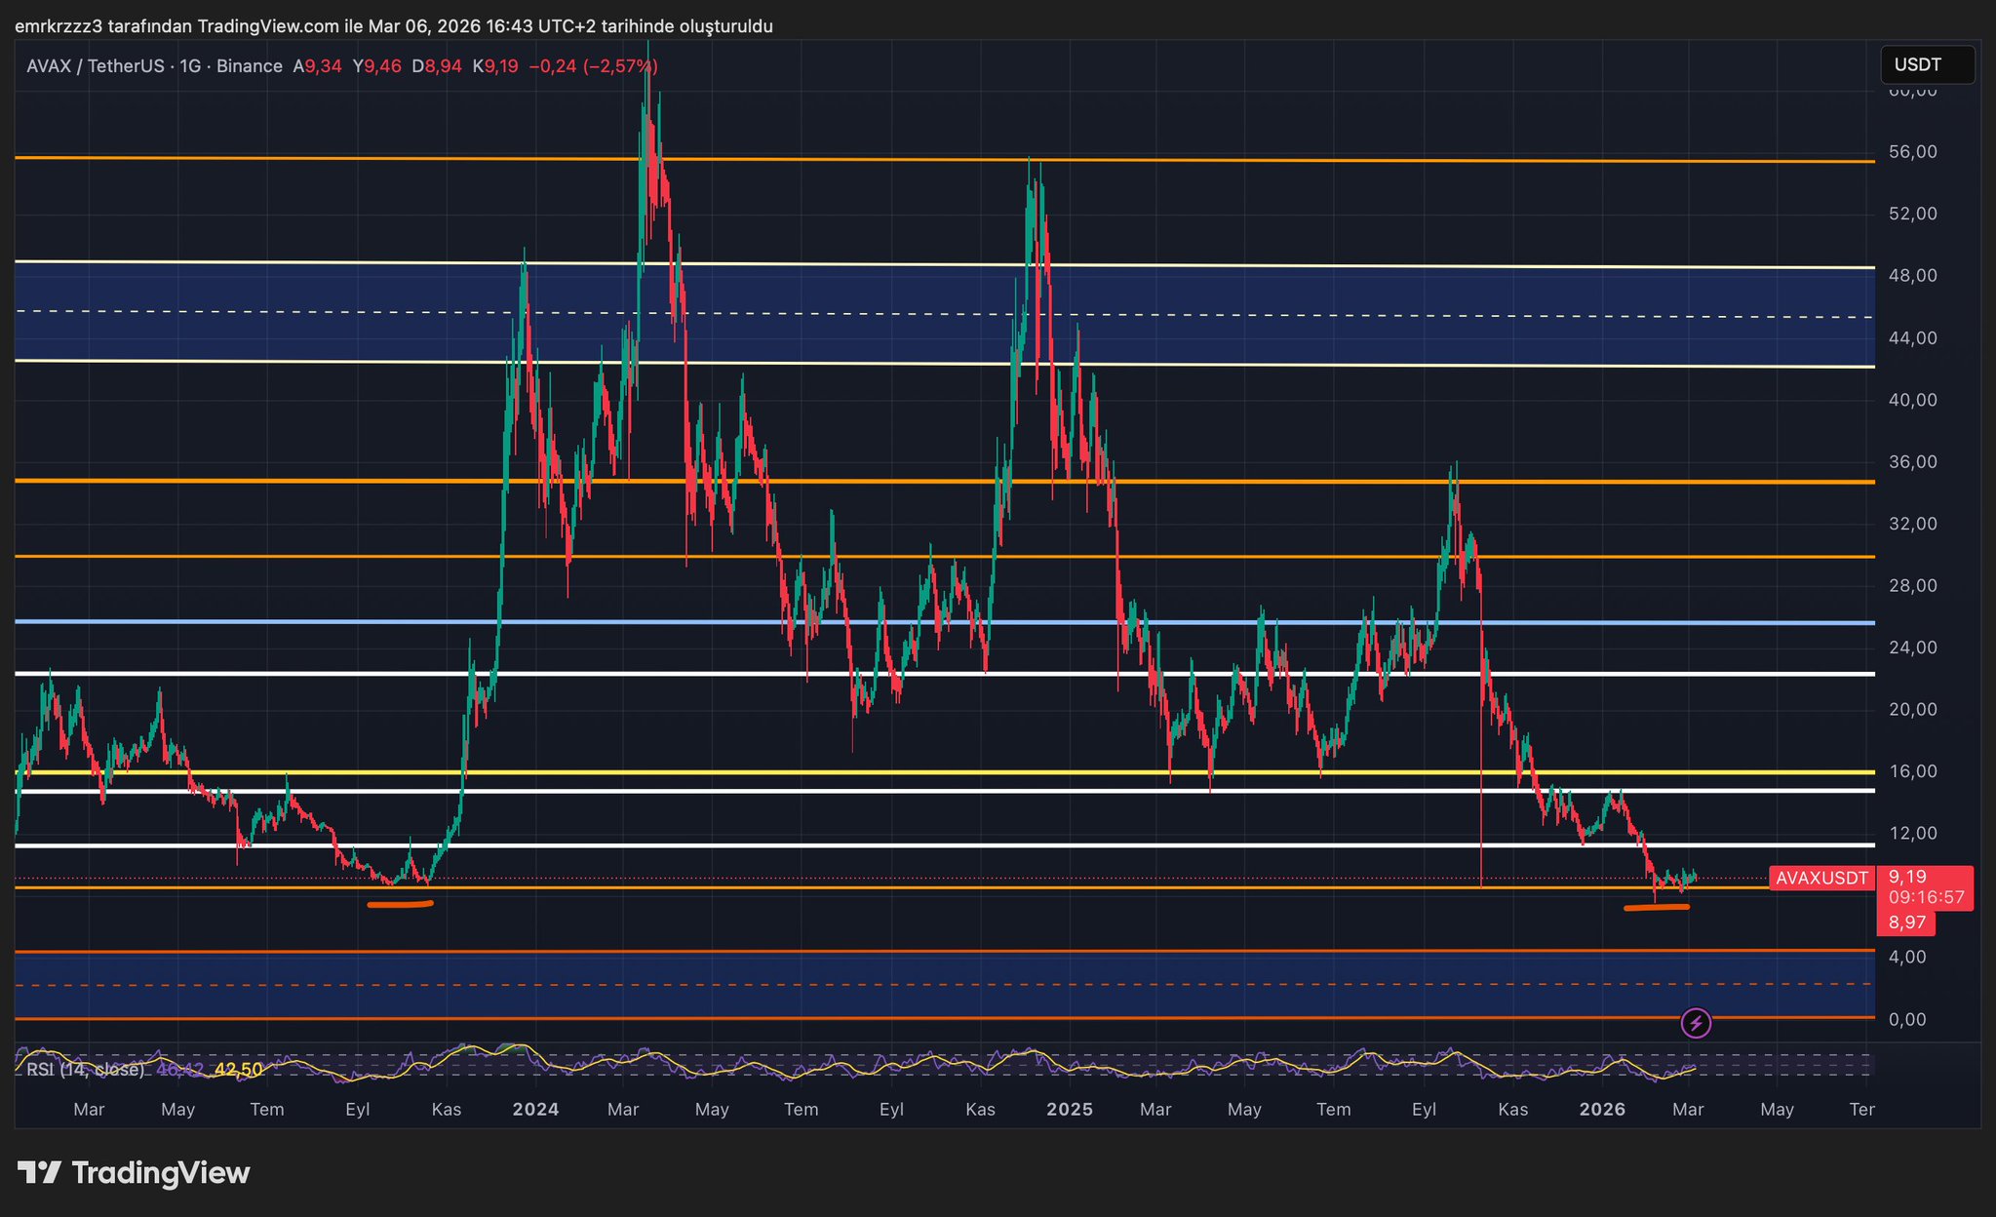Click the red 8,97 price tag
Screen dimensions: 1996x1217
[x=1906, y=923]
